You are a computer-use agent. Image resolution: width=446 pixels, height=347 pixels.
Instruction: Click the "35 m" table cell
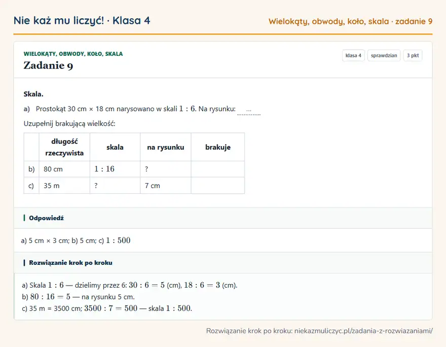64,186
